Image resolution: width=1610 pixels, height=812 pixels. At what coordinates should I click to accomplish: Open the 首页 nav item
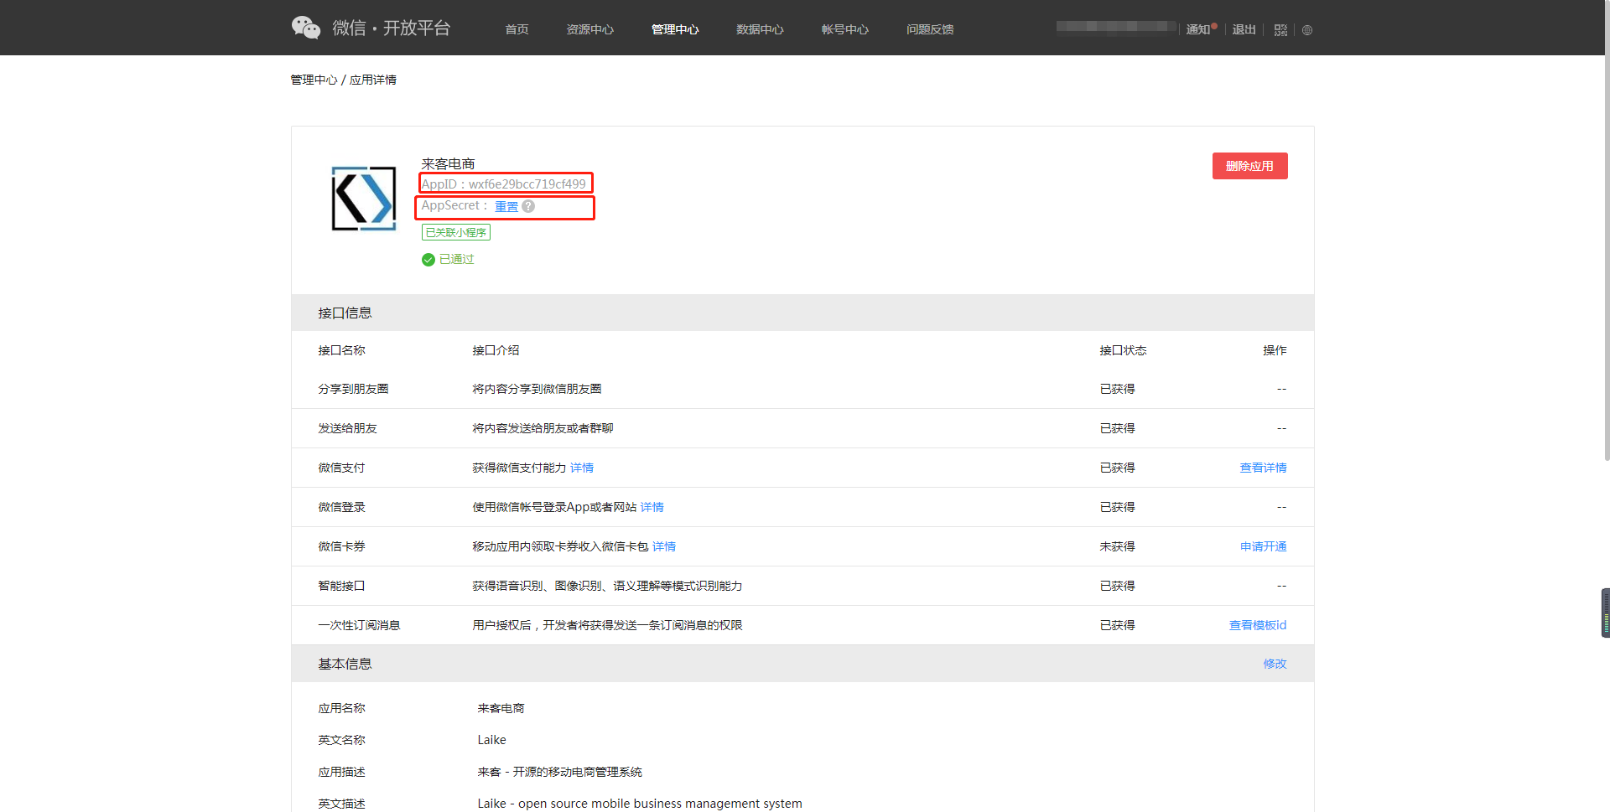517,29
